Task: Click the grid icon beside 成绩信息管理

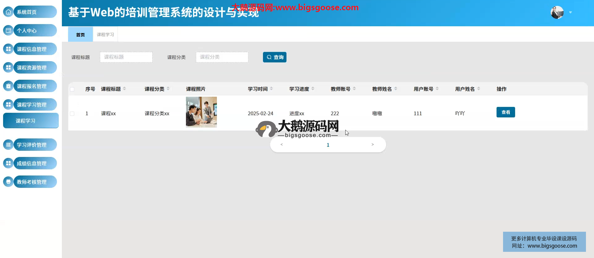Action: pos(8,163)
